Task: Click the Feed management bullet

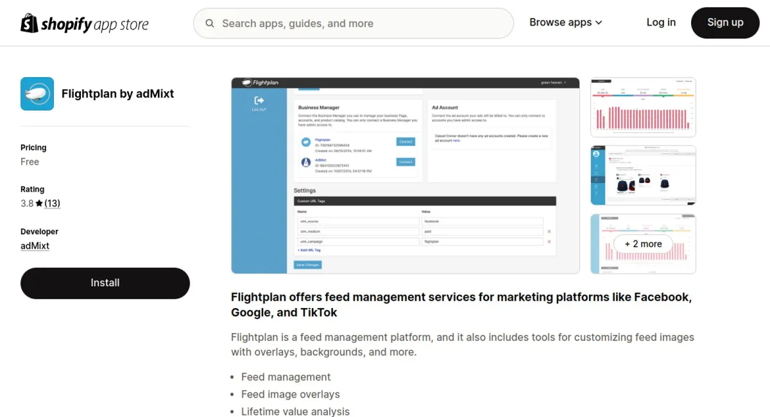Action: click(286, 377)
